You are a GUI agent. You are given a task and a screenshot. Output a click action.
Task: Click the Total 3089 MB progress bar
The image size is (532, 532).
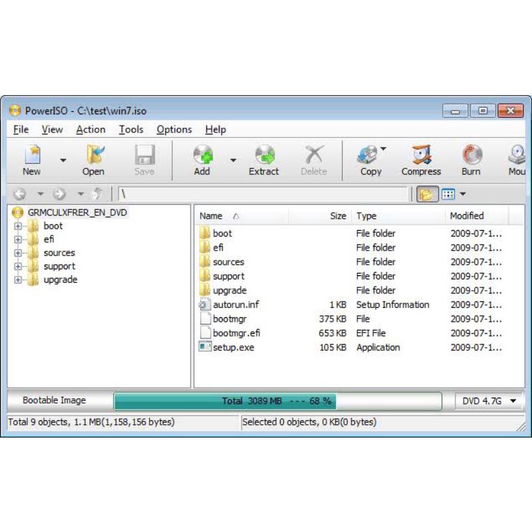coord(277,402)
